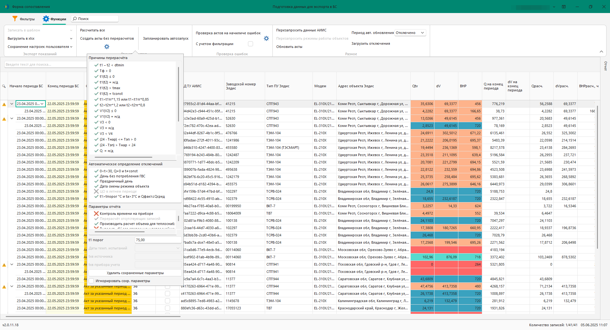Click the t1 порог value field

tap(158, 240)
